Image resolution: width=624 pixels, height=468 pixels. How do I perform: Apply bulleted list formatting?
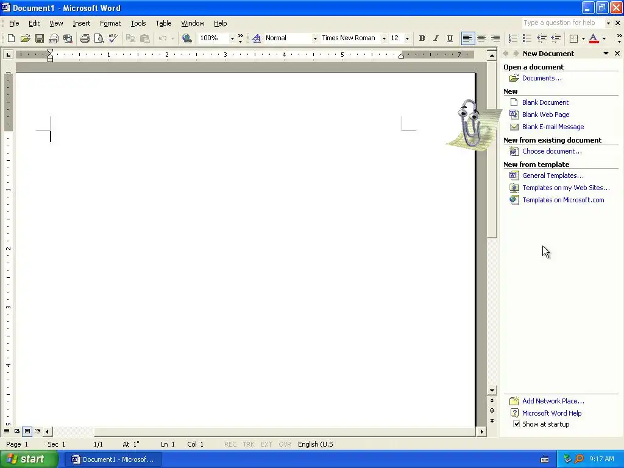coord(527,38)
